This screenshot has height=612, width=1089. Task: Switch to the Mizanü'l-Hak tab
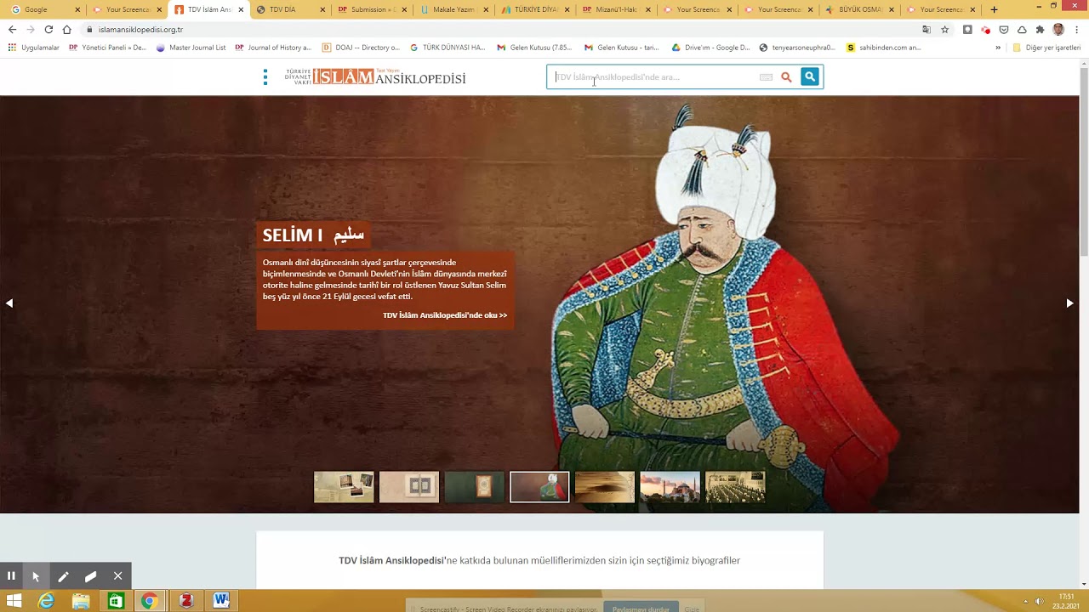click(617, 10)
